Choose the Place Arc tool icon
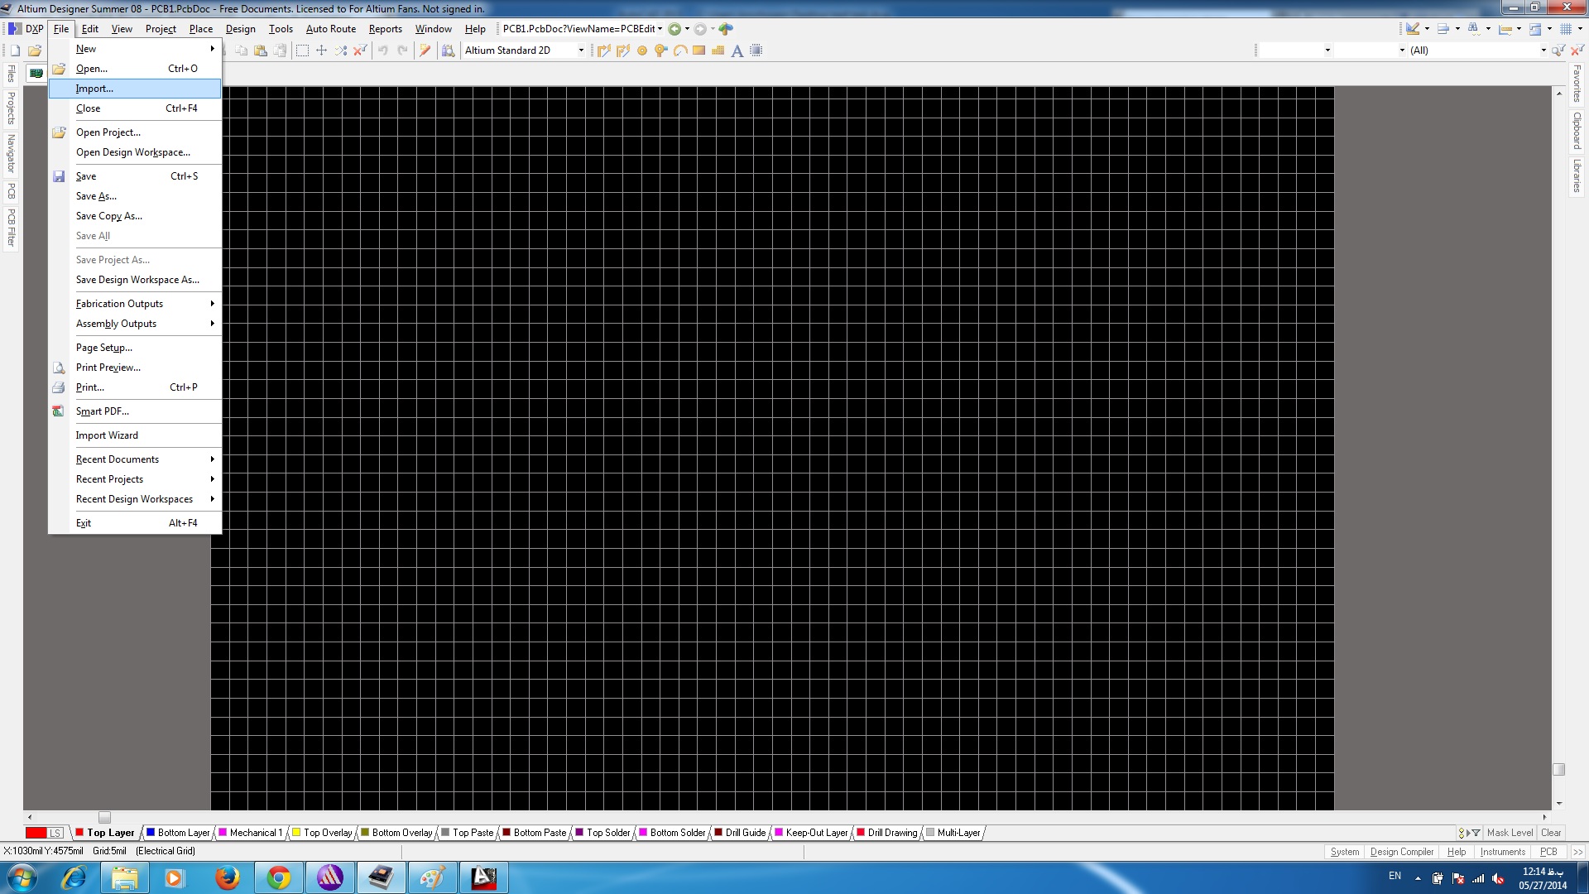 [x=679, y=50]
